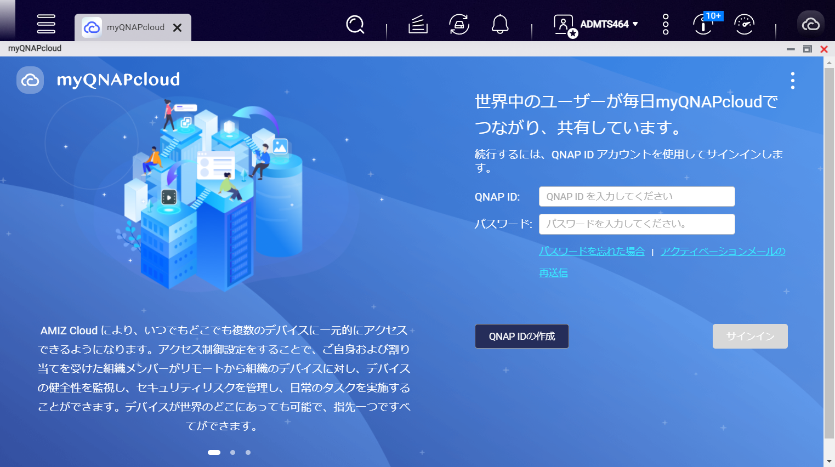The height and width of the screenshot is (467, 835).
Task: Close the myQNAPcloud window with the red X
Action: [x=823, y=49]
